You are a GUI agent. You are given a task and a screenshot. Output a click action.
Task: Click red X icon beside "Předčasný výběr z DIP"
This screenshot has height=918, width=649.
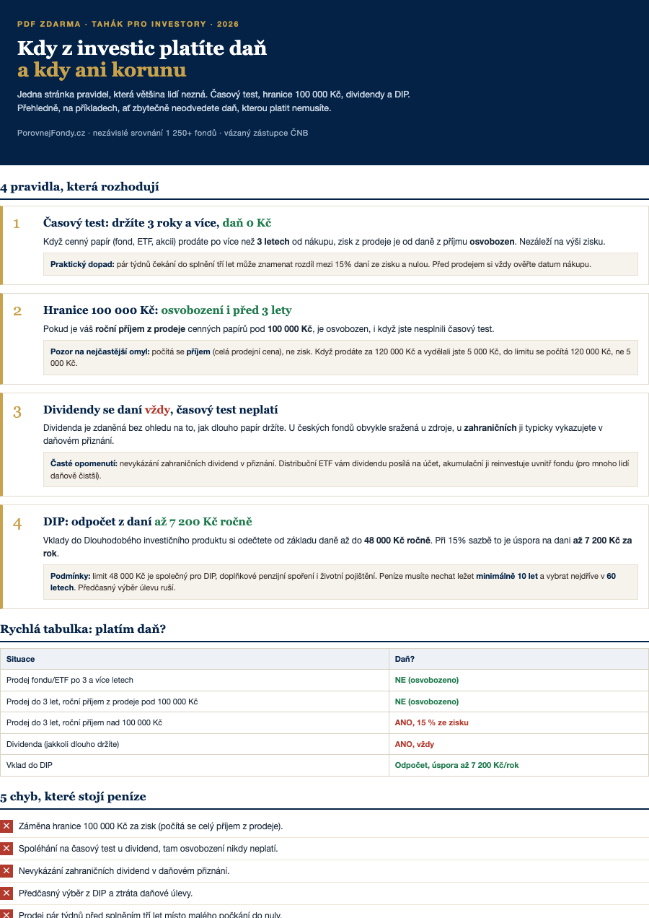(6, 893)
